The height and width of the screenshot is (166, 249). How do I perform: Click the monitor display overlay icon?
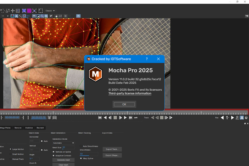click(34, 16)
